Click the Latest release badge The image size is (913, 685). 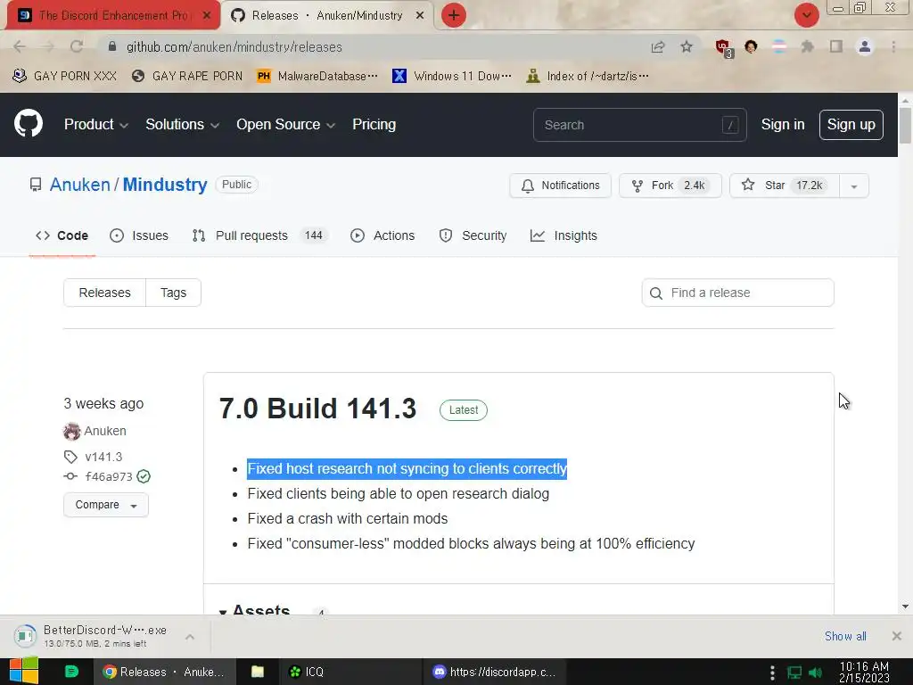tap(464, 410)
